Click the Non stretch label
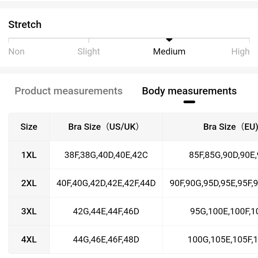Image resolution: width=258 pixels, height=258 pixels. 17,52
